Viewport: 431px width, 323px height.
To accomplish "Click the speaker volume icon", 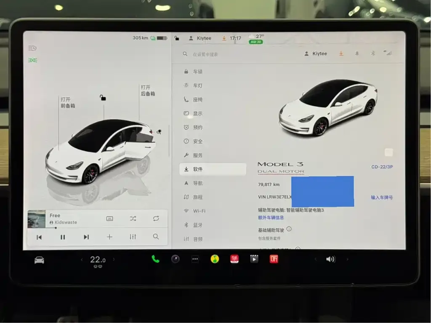I will pos(330,259).
